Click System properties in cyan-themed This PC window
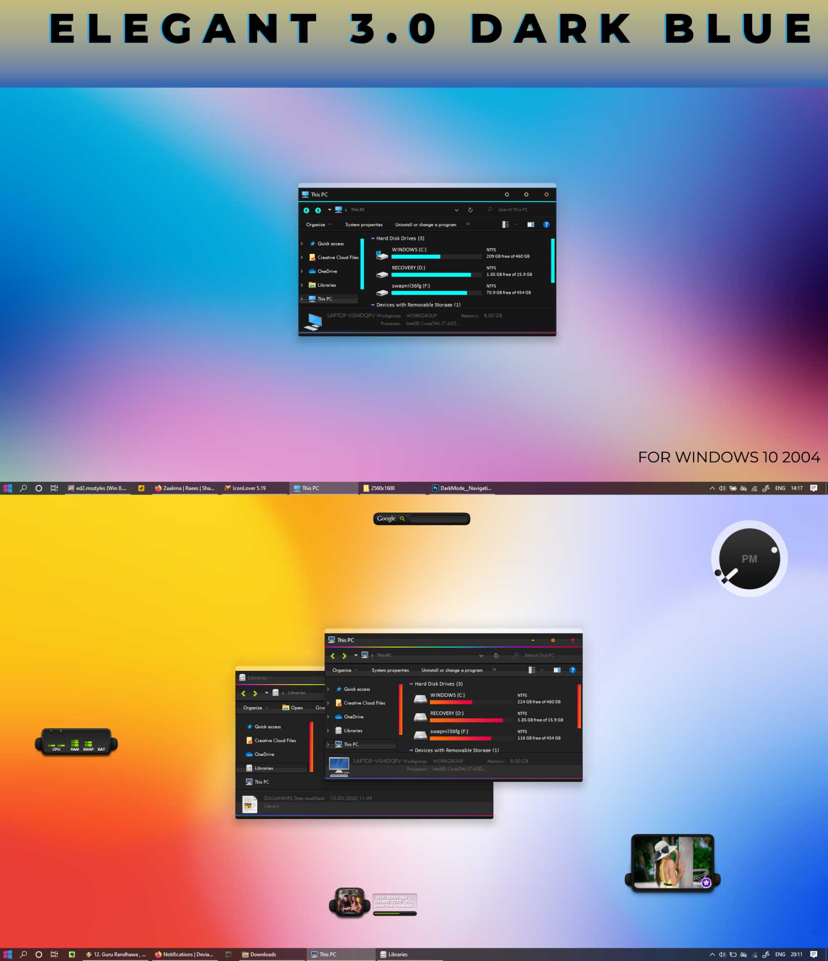The height and width of the screenshot is (961, 828). click(x=364, y=225)
